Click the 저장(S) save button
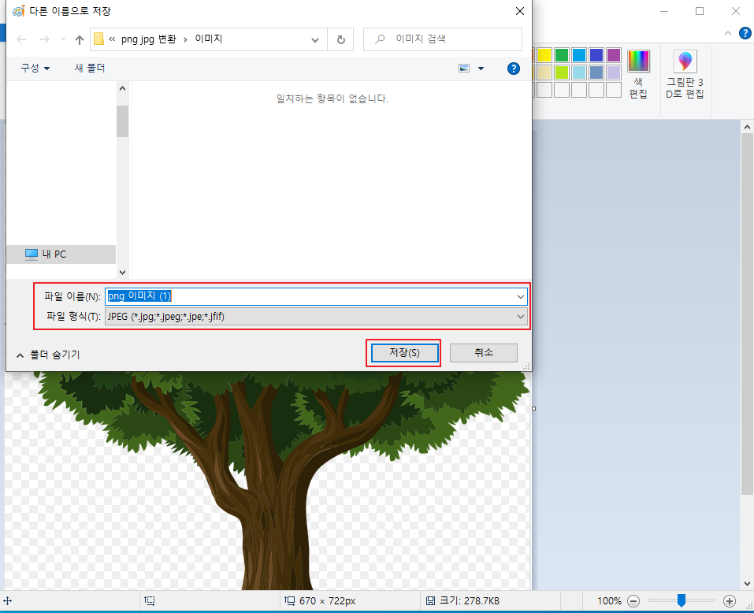This screenshot has width=754, height=613. [403, 352]
